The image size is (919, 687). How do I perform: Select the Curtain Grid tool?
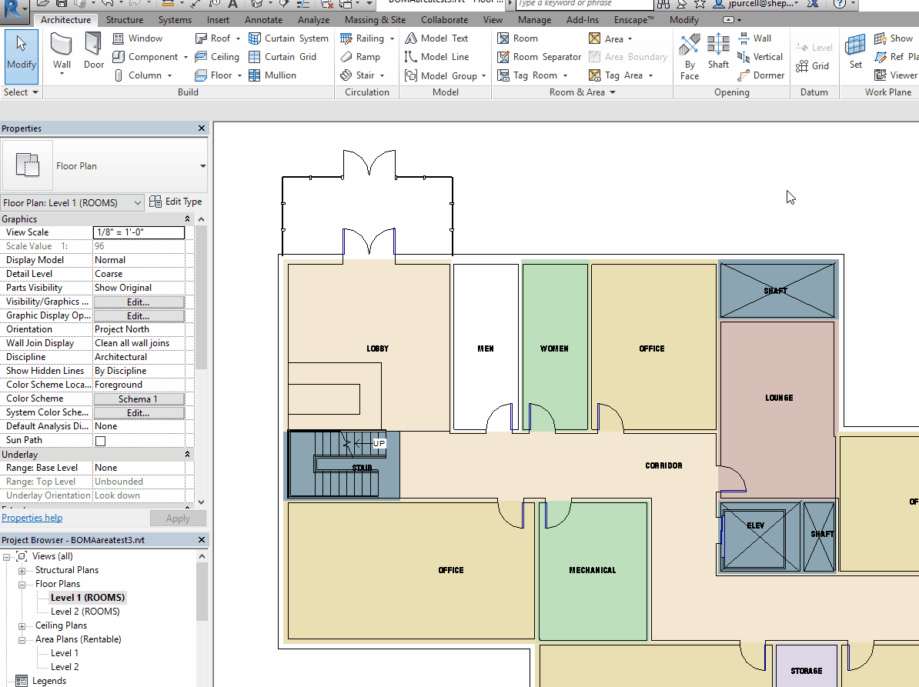(282, 57)
